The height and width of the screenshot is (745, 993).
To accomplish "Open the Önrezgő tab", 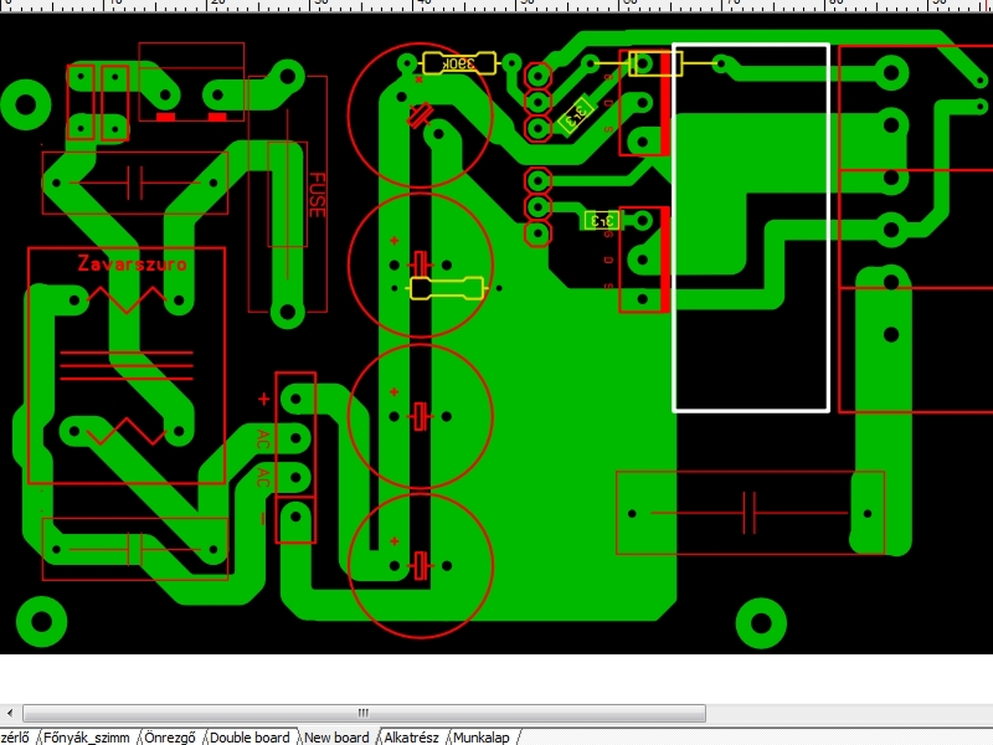I will point(170,737).
